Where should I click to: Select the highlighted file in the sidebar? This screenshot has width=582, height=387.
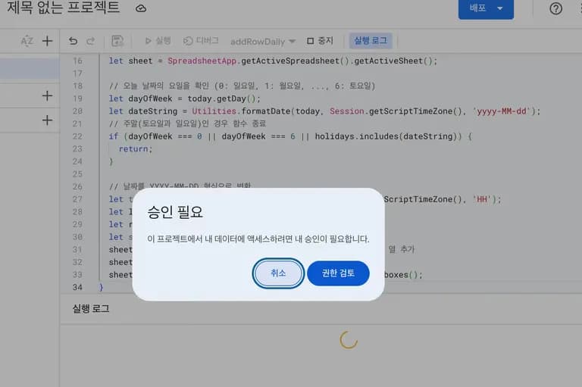tap(30, 69)
